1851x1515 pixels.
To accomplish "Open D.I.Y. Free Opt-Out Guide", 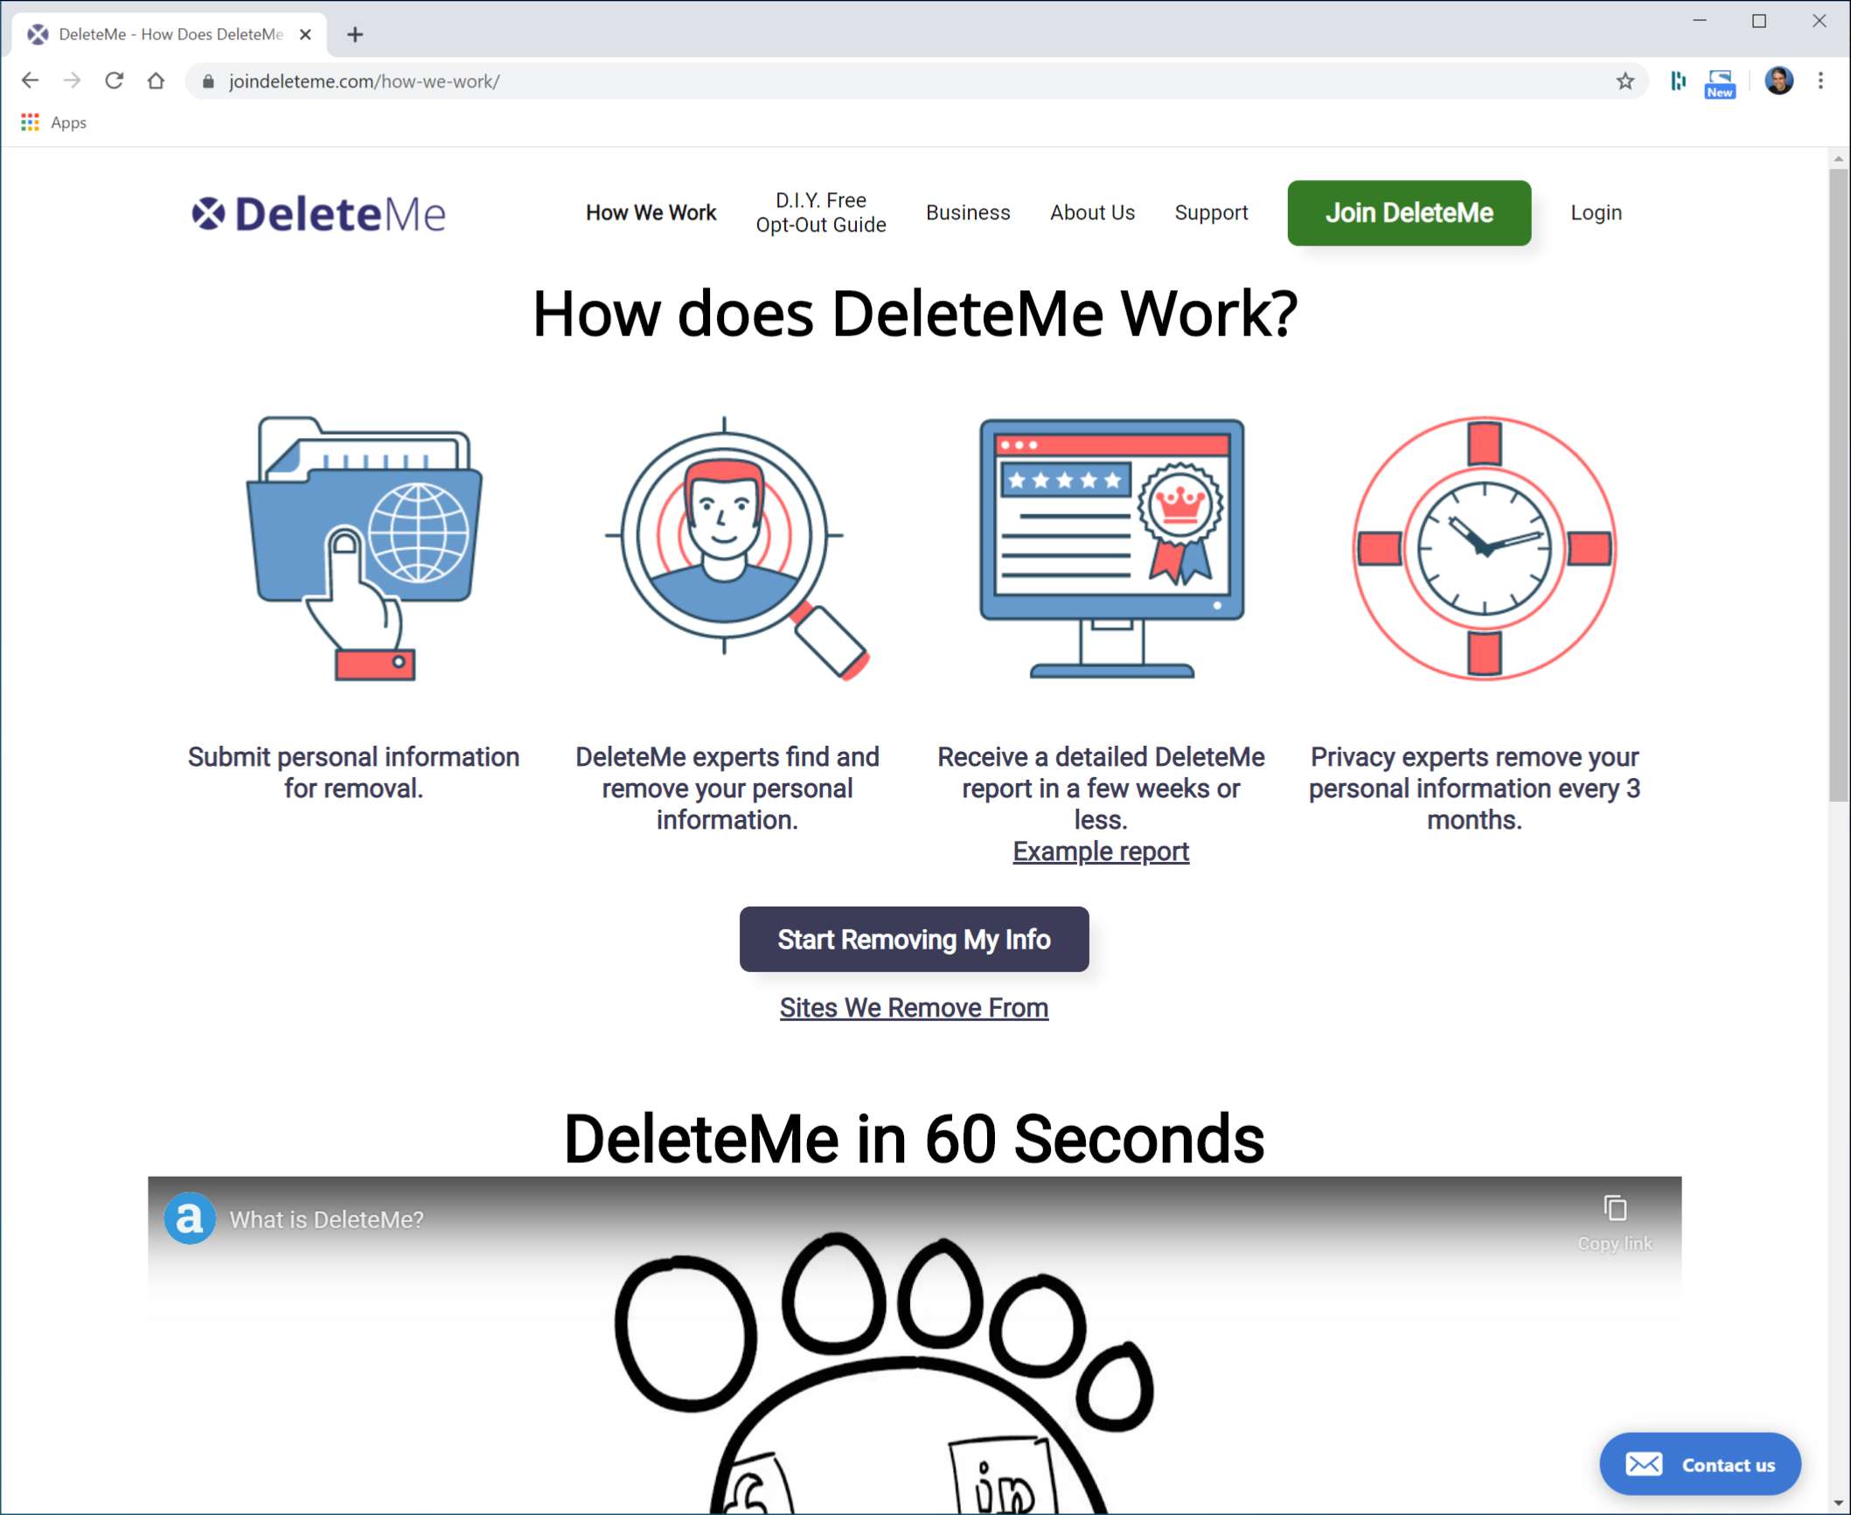I will (x=820, y=212).
